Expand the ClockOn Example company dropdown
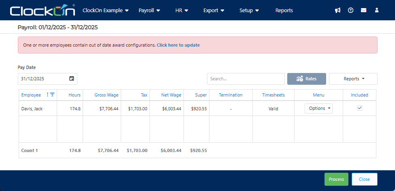This screenshot has height=191, width=395. click(106, 11)
